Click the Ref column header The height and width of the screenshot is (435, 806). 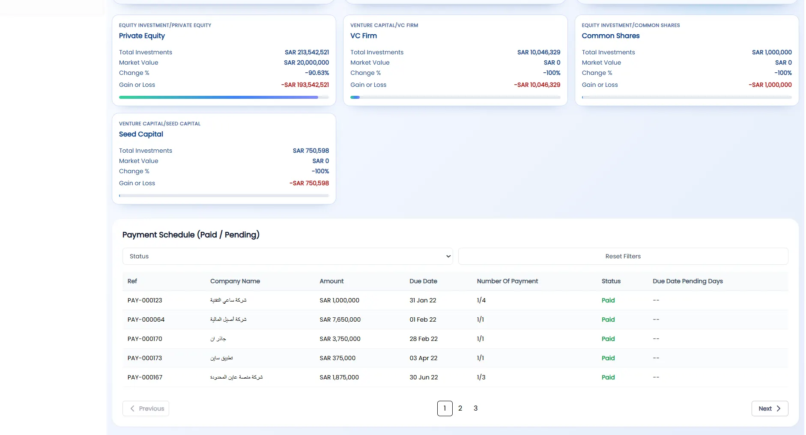tap(132, 281)
